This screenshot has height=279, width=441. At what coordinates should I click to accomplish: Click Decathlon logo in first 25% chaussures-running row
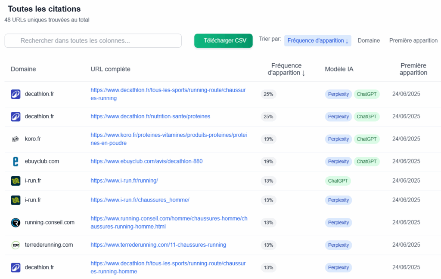pos(16,94)
